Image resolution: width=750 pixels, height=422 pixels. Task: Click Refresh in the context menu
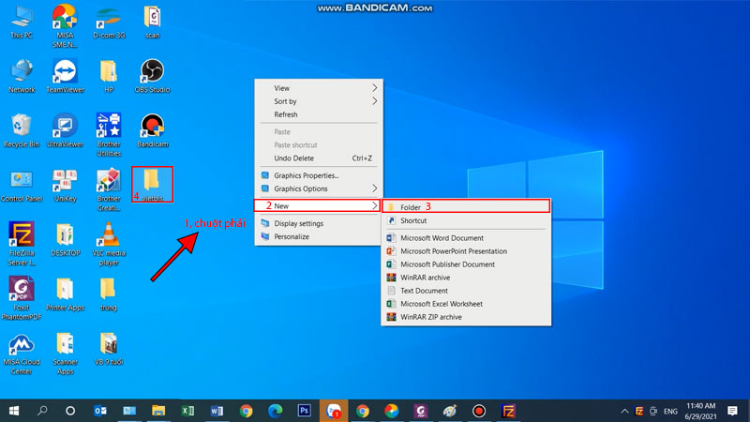[286, 114]
